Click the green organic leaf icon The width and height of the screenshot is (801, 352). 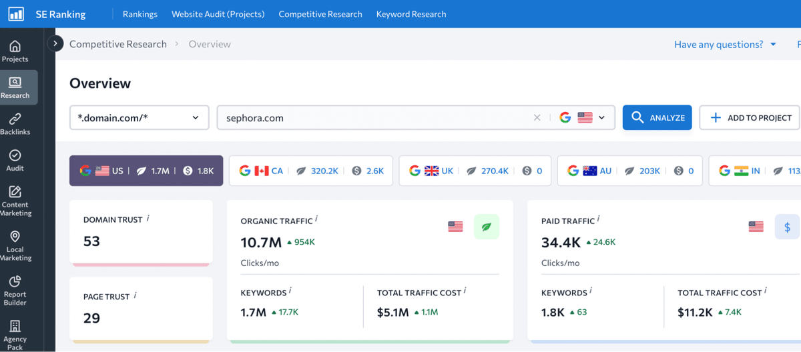487,227
